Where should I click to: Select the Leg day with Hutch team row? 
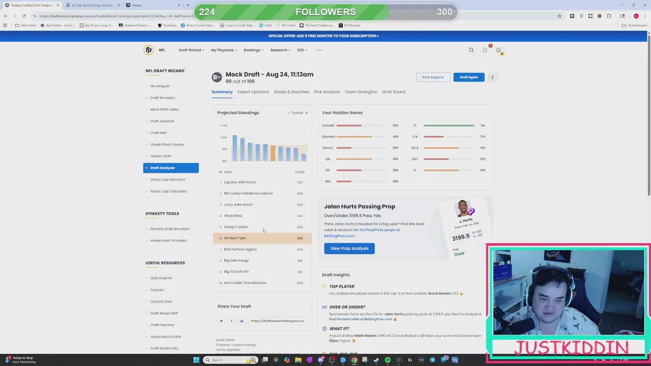pyautogui.click(x=262, y=182)
